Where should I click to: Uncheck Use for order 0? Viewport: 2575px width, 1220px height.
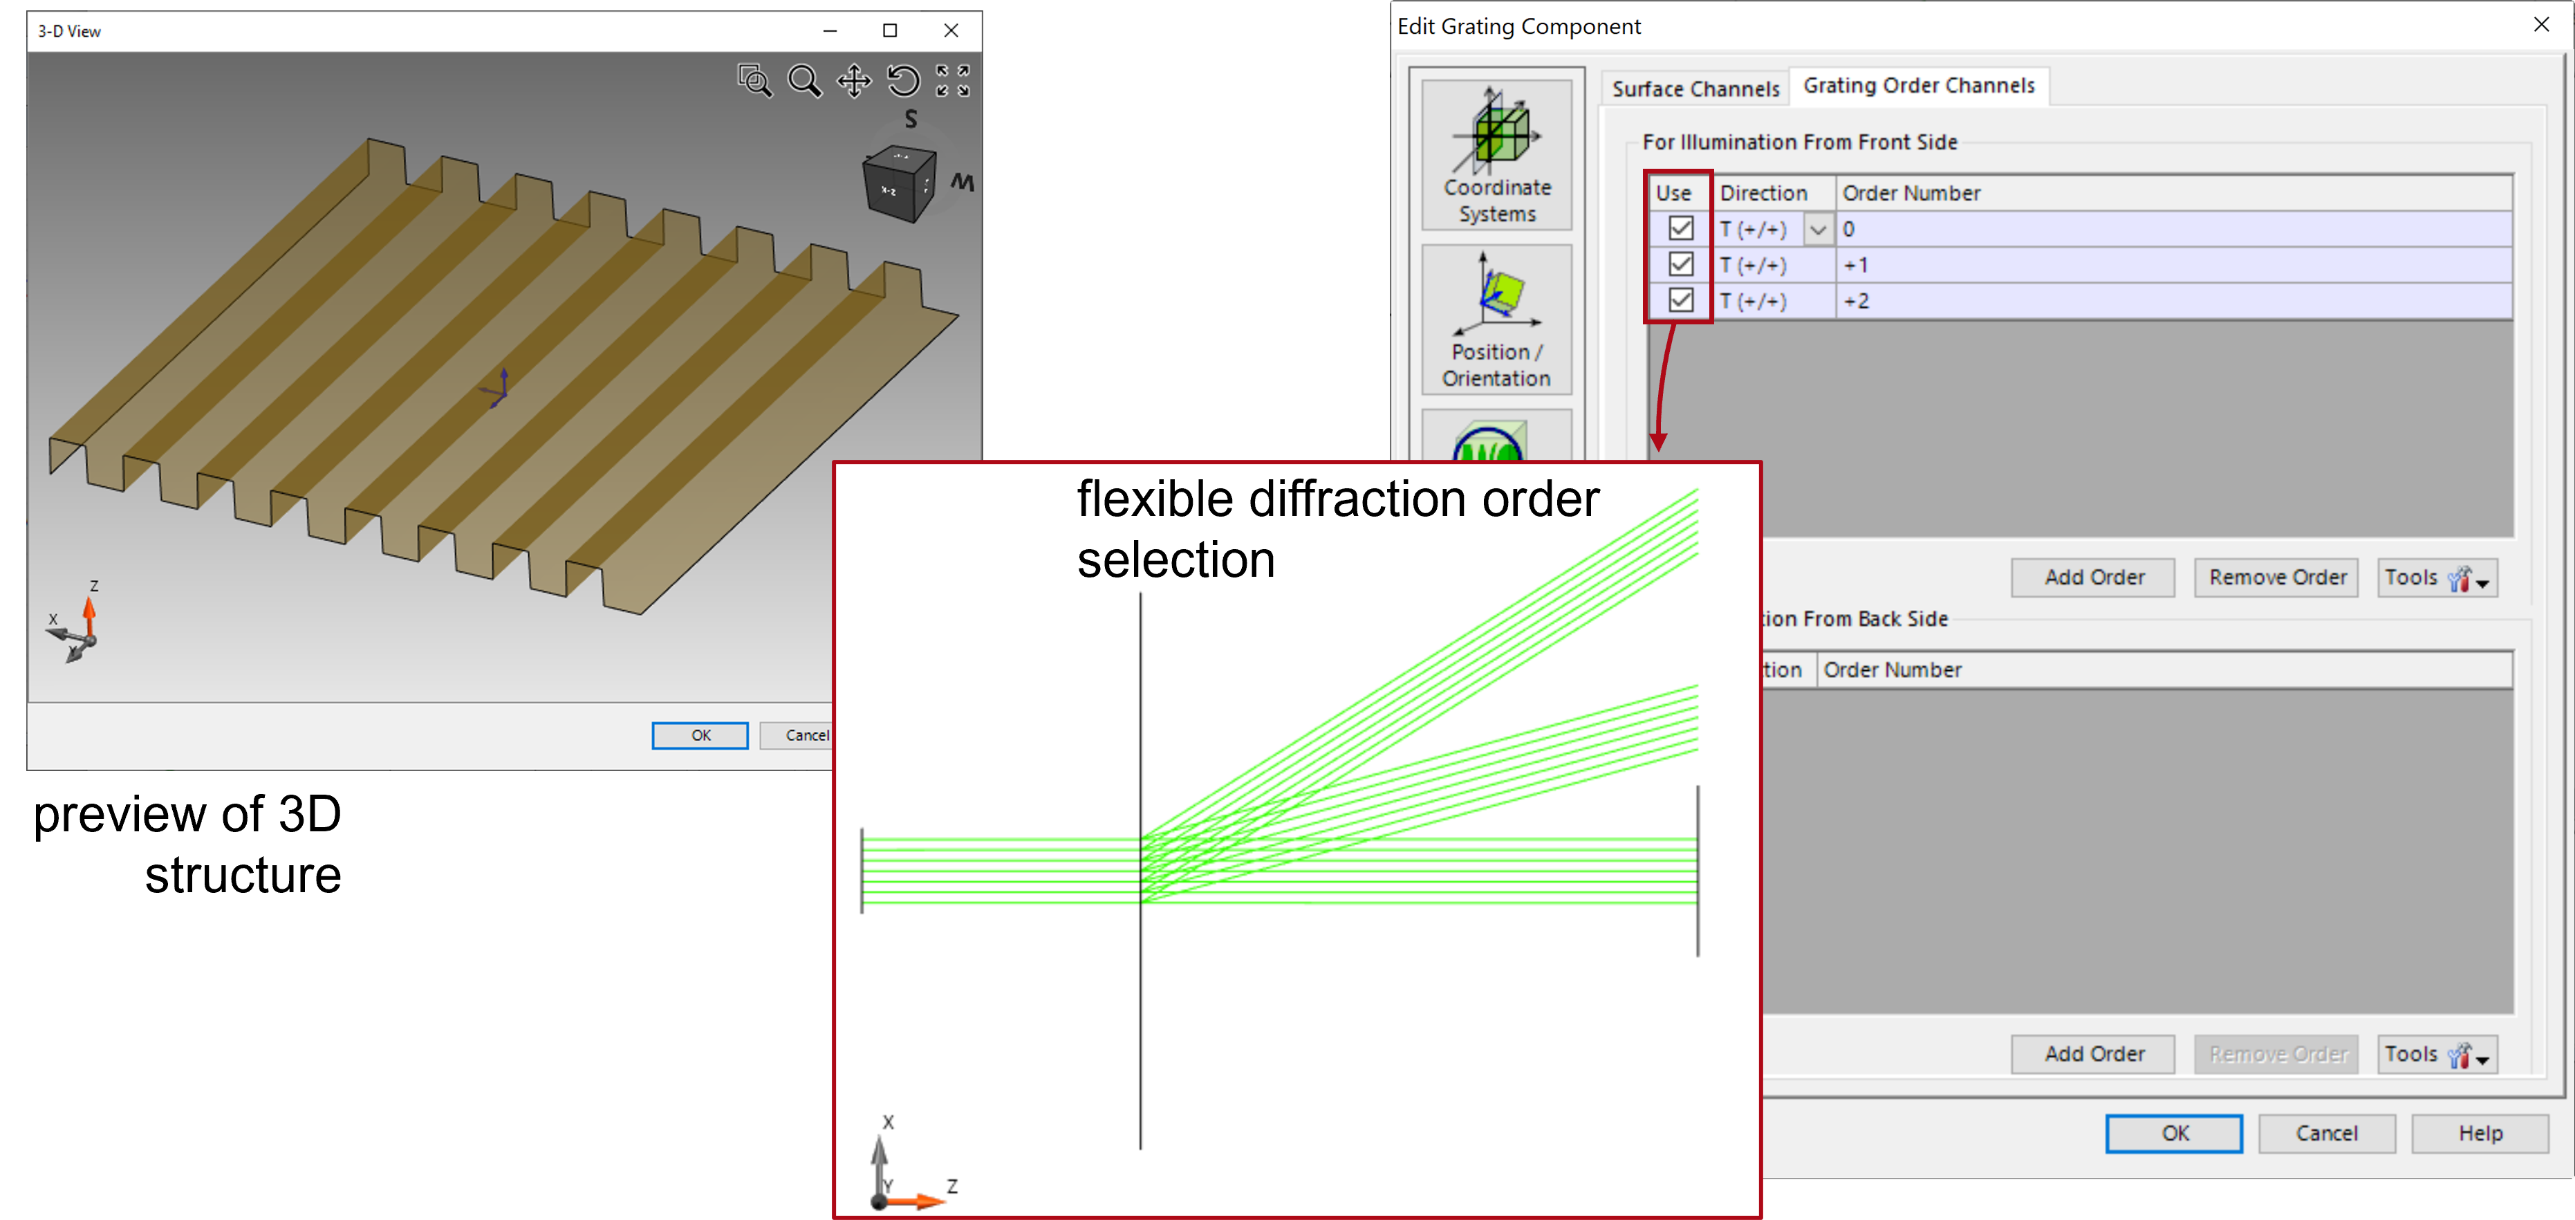pos(1680,229)
